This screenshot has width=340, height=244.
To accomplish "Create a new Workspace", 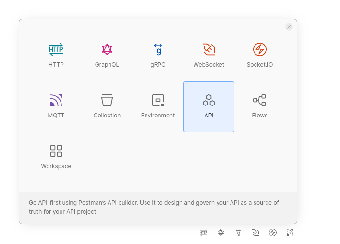I will tap(56, 157).
